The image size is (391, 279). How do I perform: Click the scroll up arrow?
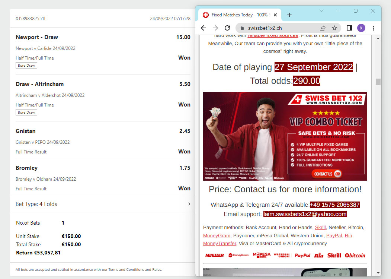pyautogui.click(x=378, y=38)
